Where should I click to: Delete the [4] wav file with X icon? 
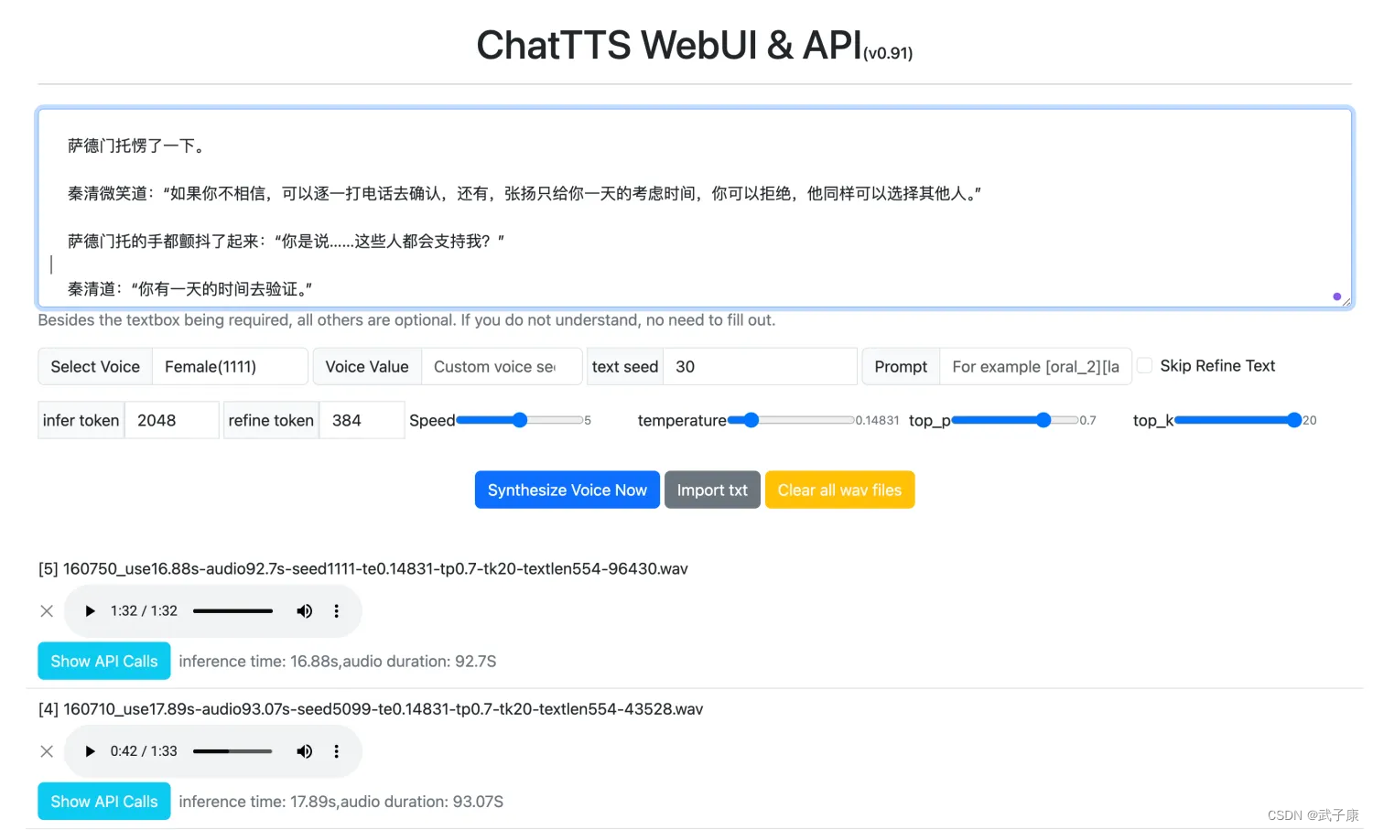[x=47, y=751]
